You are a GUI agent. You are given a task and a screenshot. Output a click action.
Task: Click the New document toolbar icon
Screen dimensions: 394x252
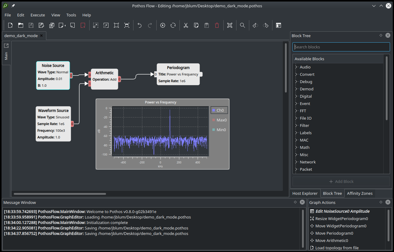pos(10,25)
